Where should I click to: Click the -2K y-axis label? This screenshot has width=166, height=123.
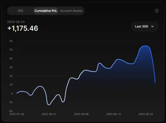11,111
